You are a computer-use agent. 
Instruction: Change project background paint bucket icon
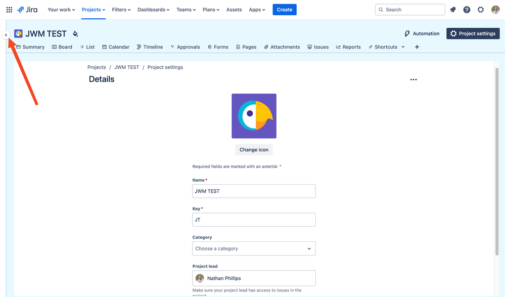75,34
